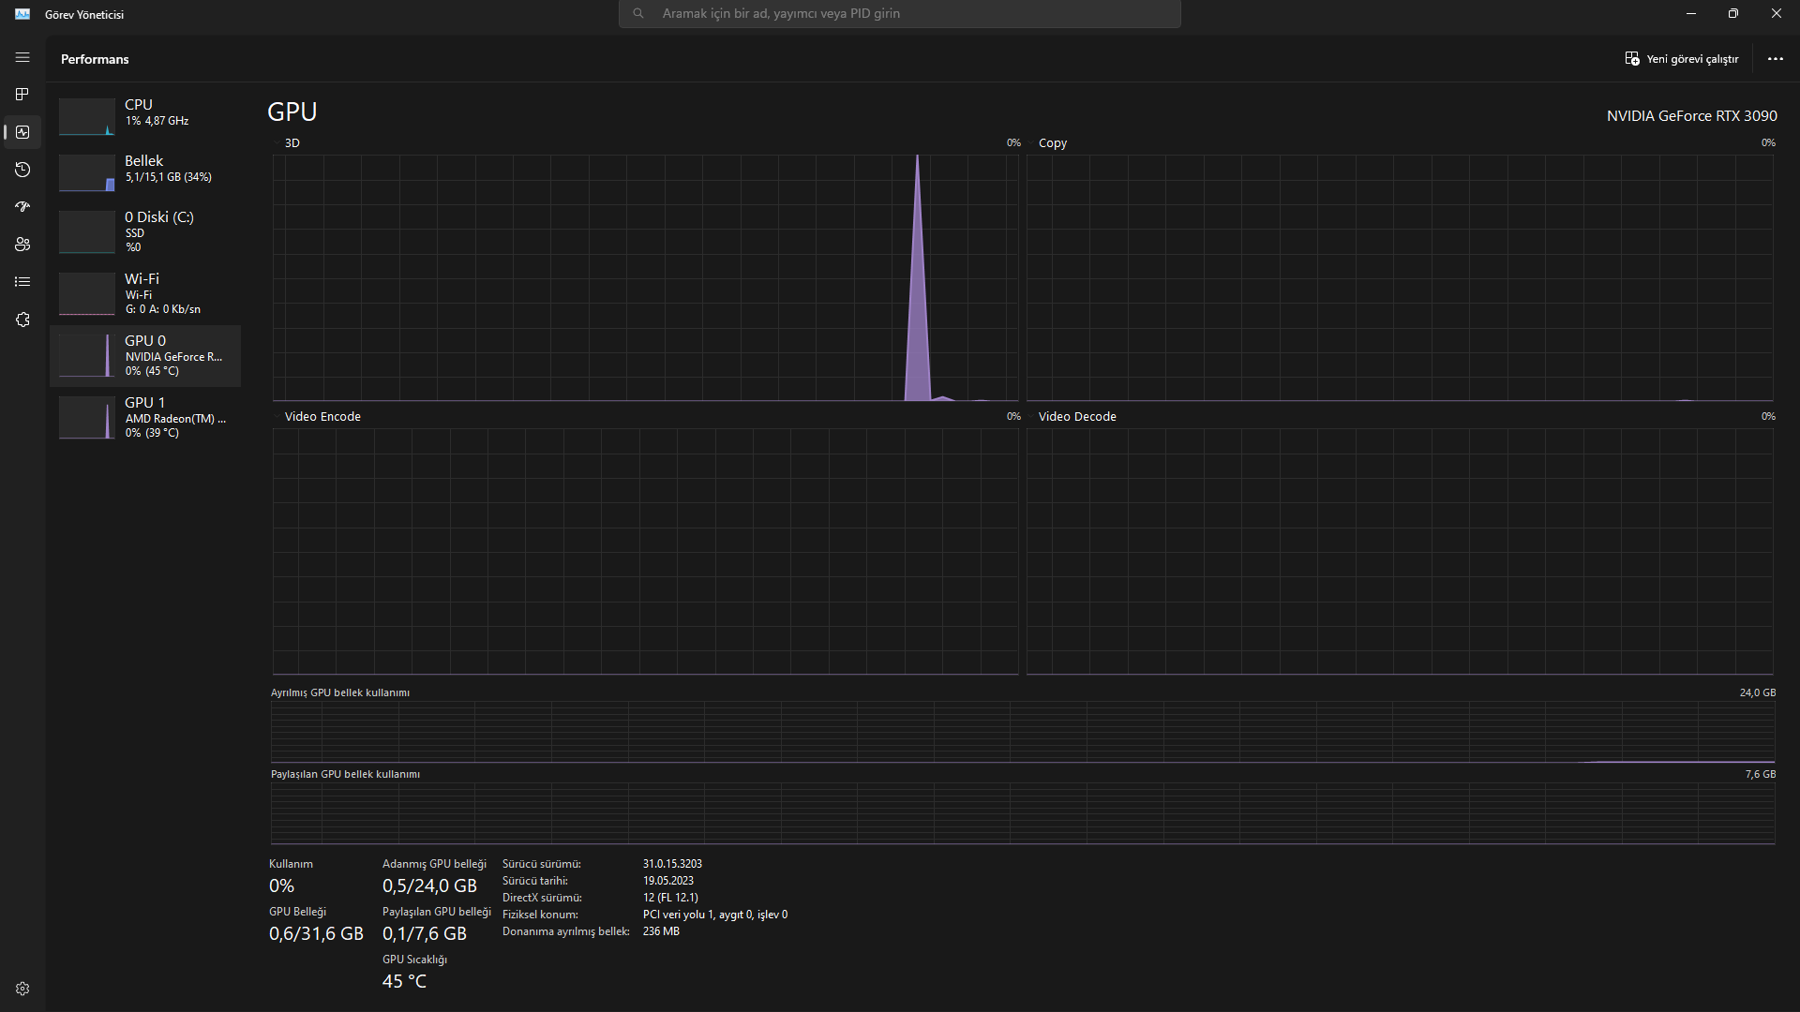The height and width of the screenshot is (1012, 1800).
Task: Switch to the Users page icon
Action: click(22, 245)
